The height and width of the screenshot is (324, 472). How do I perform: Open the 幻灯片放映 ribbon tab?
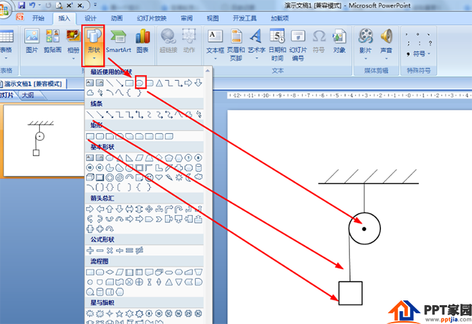point(152,18)
